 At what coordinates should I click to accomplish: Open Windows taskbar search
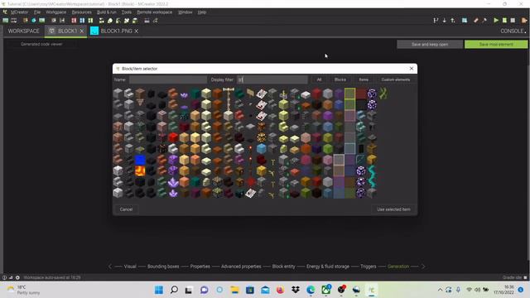coord(174,290)
